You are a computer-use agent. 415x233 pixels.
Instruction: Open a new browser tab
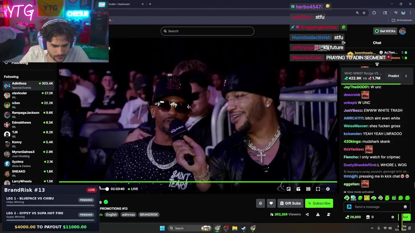coord(150,4)
